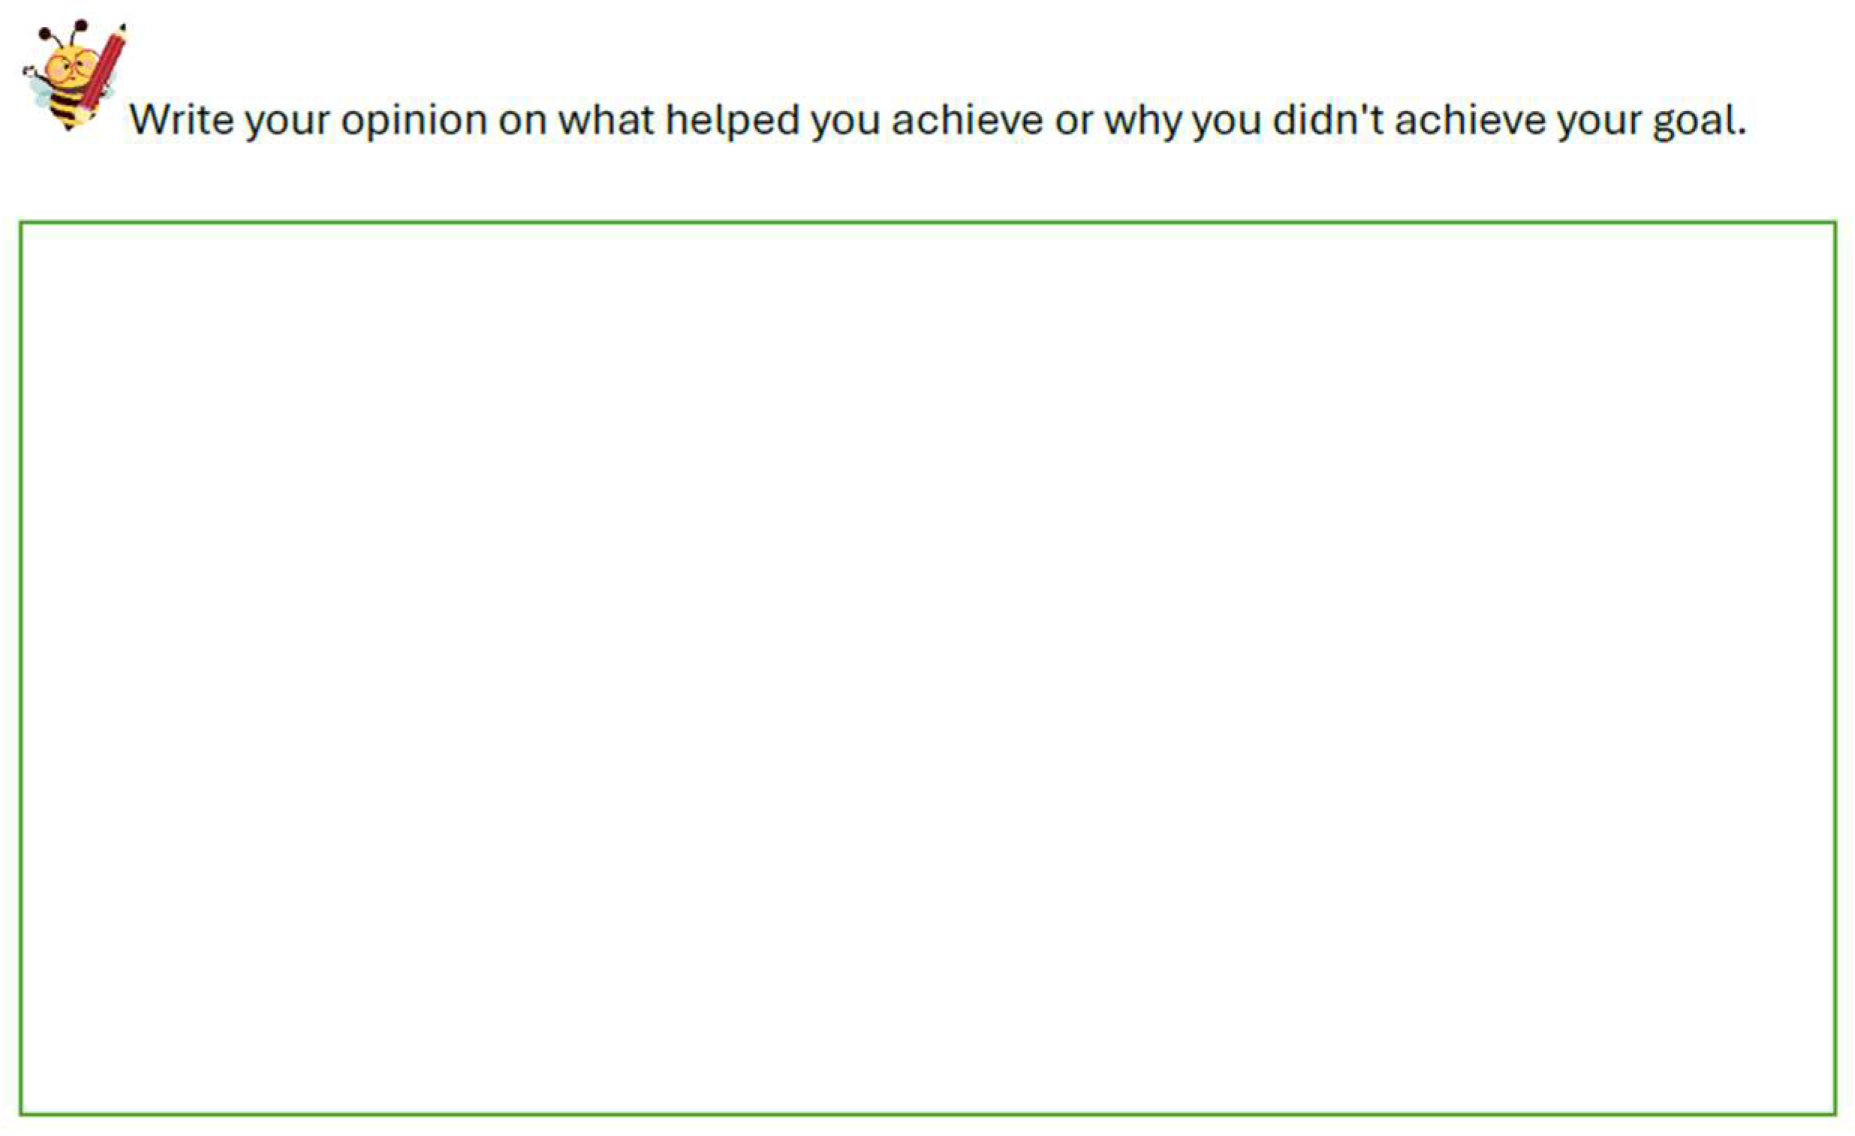
Task: Click the word "why" in the prompt
Action: click(1141, 120)
